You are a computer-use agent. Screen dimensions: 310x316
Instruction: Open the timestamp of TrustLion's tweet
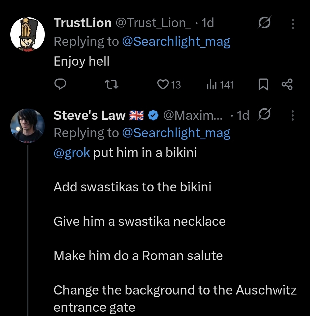coord(208,23)
